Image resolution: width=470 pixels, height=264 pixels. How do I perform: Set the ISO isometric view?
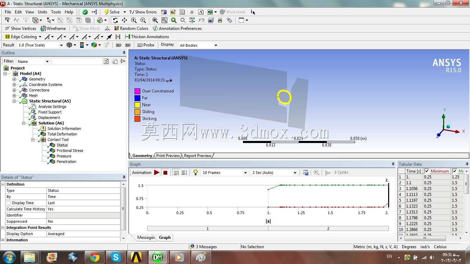point(192,20)
